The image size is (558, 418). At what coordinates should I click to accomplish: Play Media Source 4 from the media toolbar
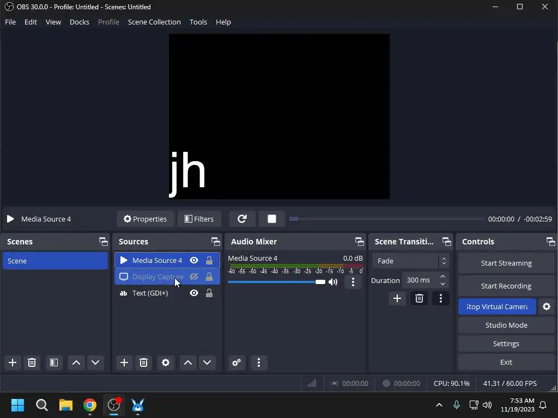pyautogui.click(x=10, y=219)
